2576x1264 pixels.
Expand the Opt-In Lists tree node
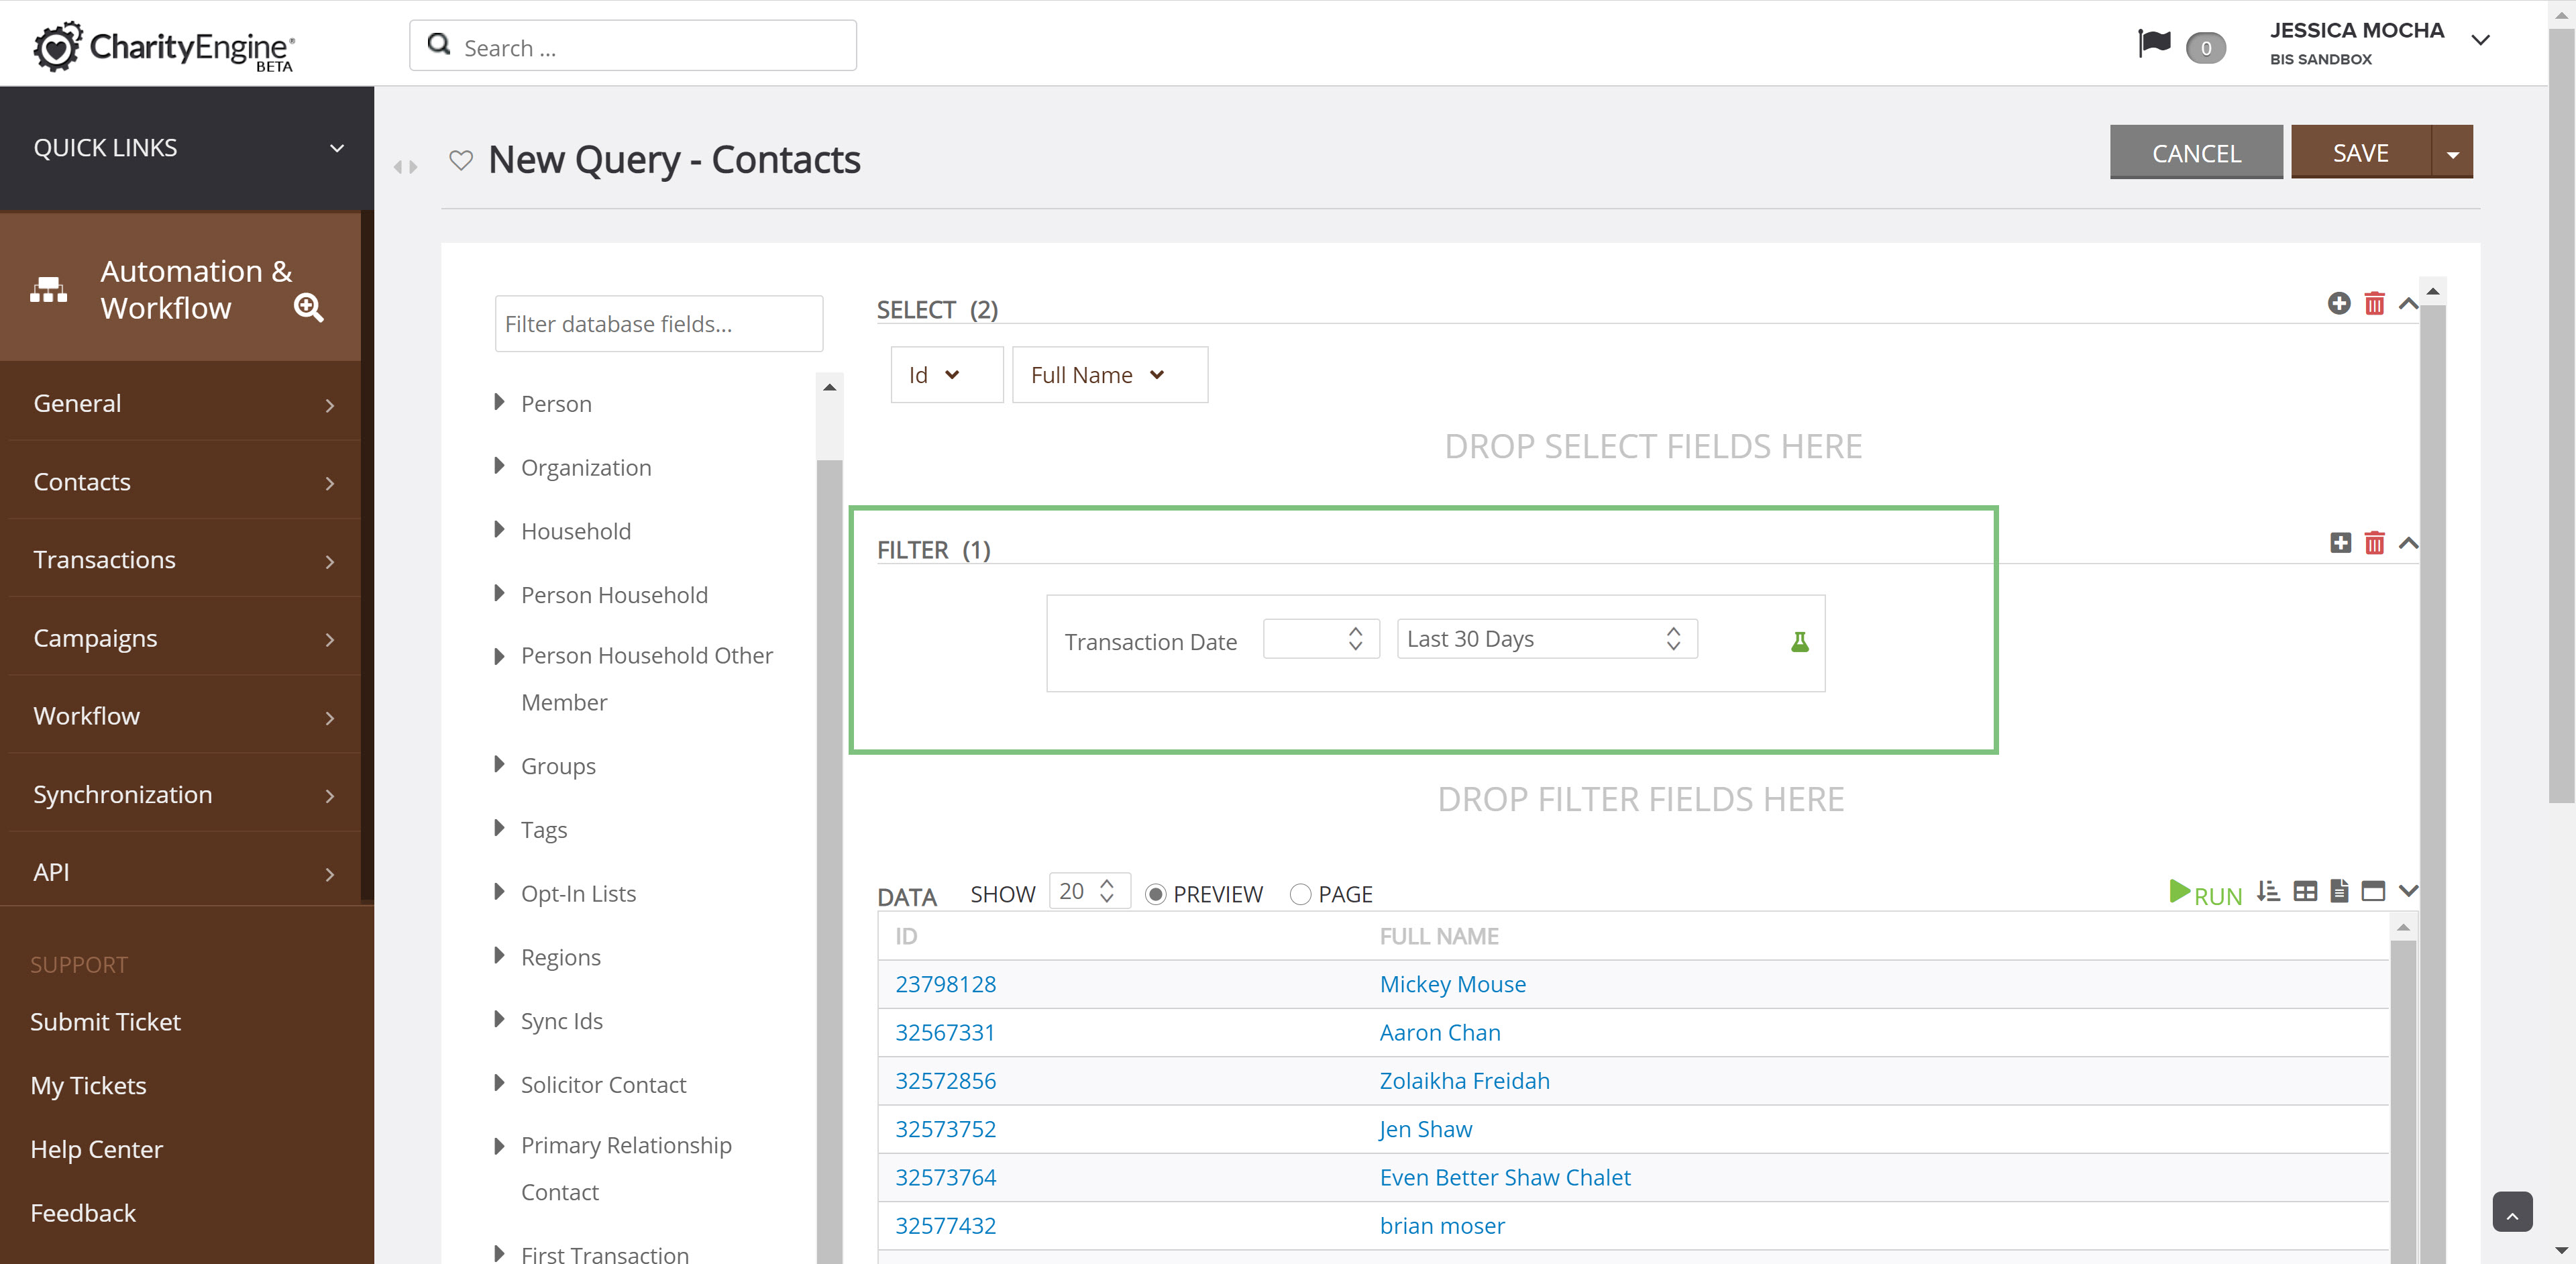pos(499,892)
